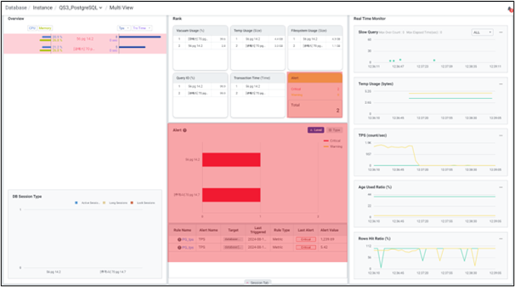Switch Alert chart to Type view

pos(334,130)
